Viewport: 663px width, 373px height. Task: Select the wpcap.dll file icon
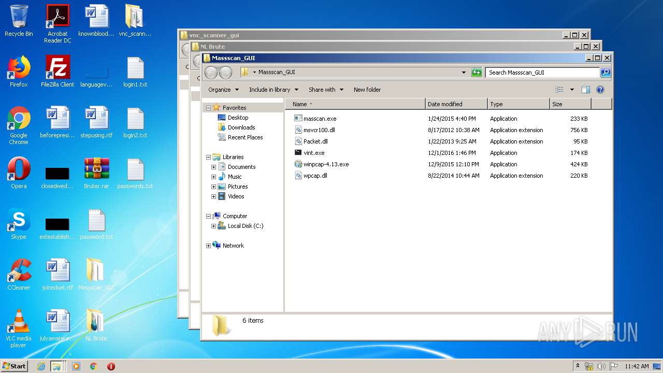click(x=298, y=176)
